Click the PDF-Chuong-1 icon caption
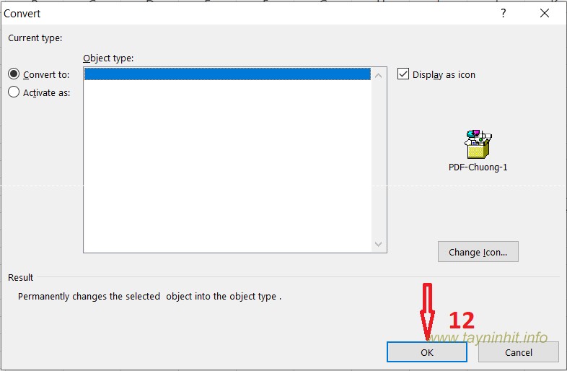This screenshot has height=371, width=567. pos(478,167)
